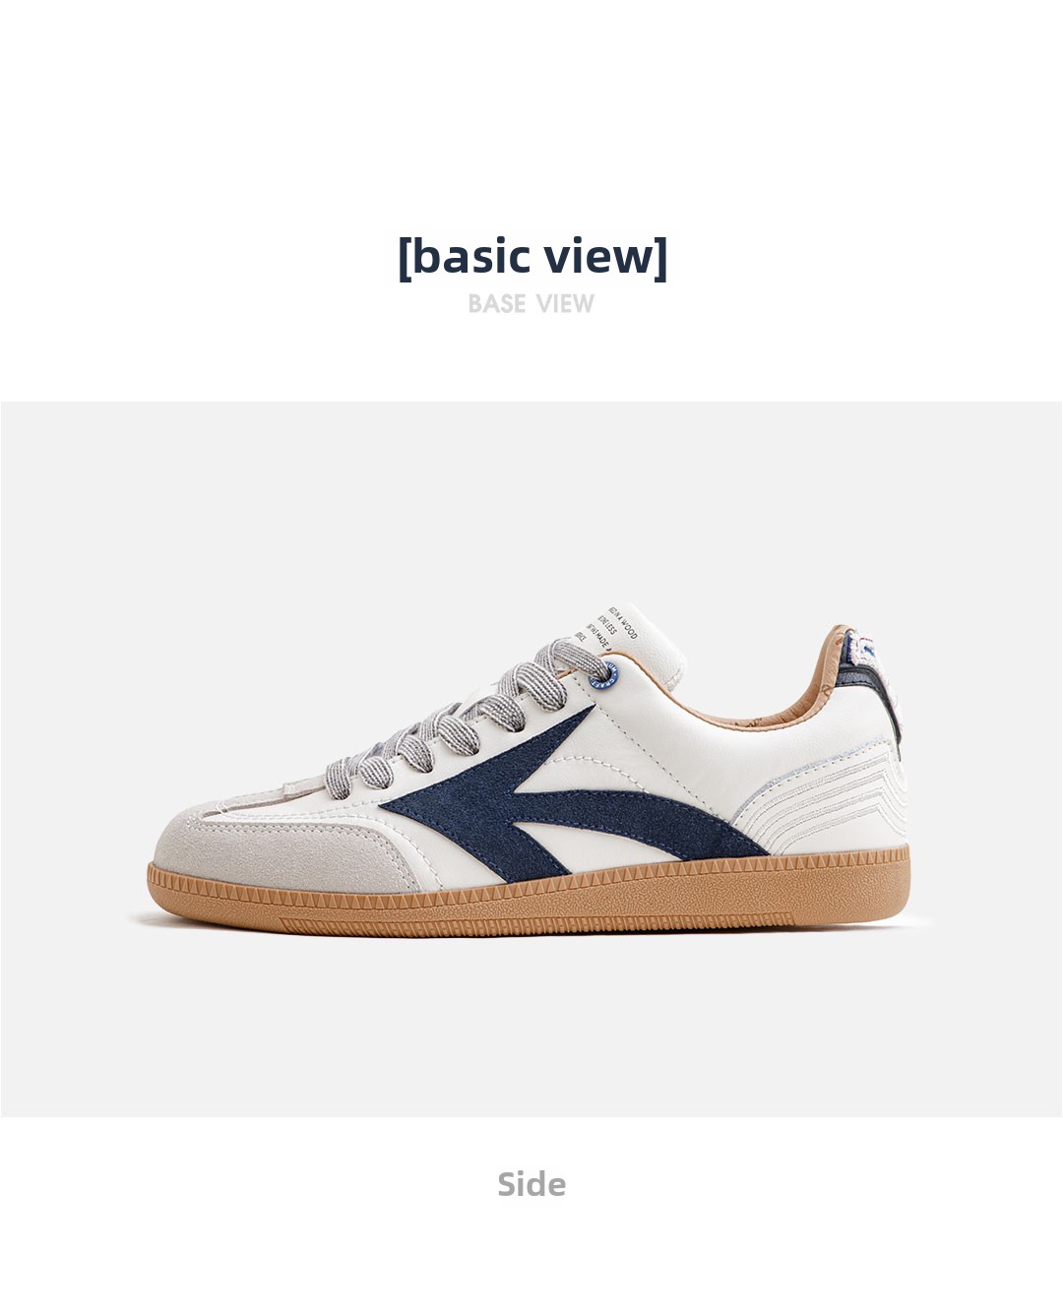
Task: Click the opening bracket of 'basic view' title
Action: [405, 258]
